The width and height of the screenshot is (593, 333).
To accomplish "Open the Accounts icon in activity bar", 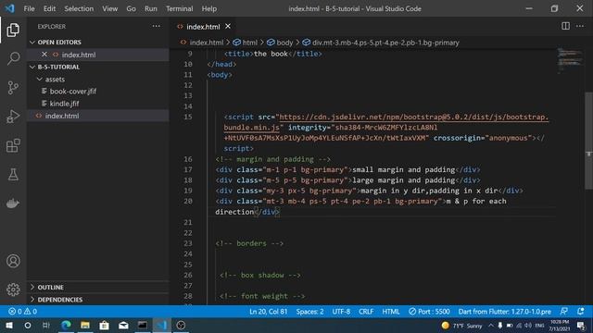I will [13, 261].
